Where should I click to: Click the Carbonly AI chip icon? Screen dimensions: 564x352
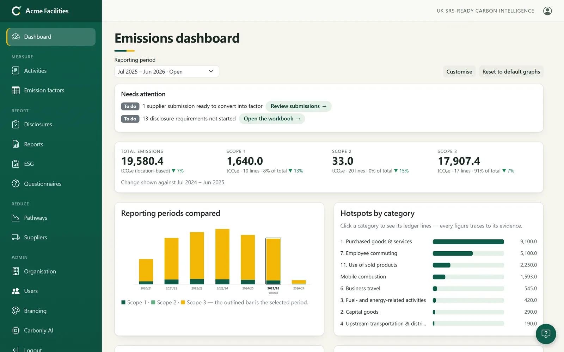click(x=16, y=331)
